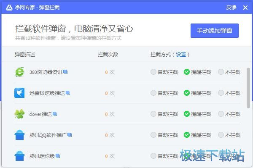Viewport: 253px width, 168px height.
Task: Click the 腾讯QQ软件推广 box icon
Action: 19,135
